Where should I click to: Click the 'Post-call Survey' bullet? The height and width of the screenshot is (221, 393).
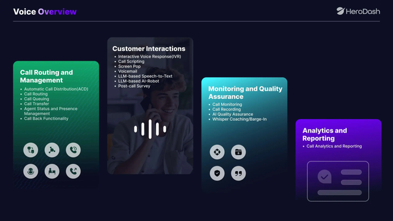(x=134, y=86)
